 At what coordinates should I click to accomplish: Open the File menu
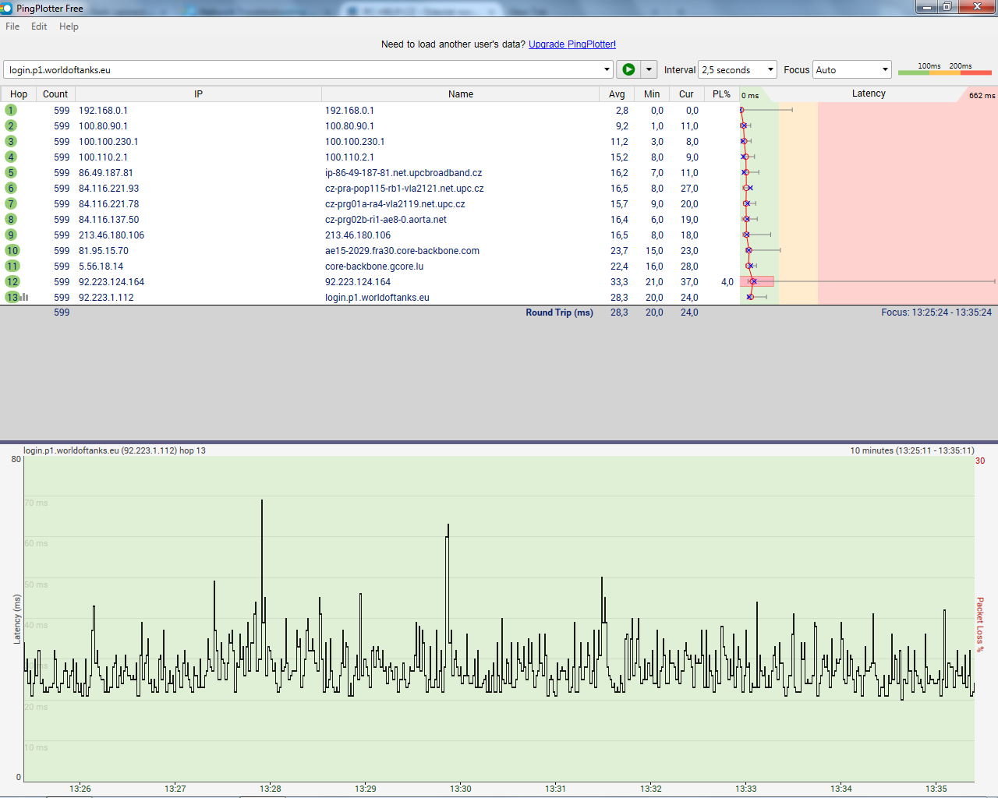point(12,26)
